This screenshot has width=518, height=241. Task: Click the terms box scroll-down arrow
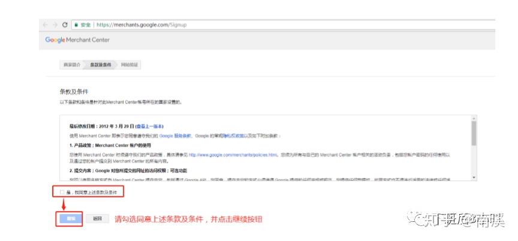point(474,177)
